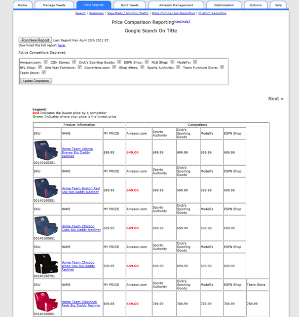Open View Daily / Monthly Traffic link
Viewport: 299px width, 317px height.
[128, 13]
